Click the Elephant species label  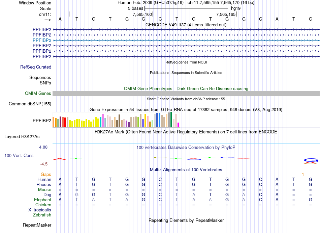[42, 200]
